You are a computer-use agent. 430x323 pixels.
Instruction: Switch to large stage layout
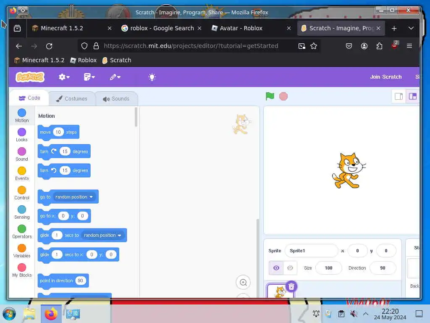click(412, 96)
